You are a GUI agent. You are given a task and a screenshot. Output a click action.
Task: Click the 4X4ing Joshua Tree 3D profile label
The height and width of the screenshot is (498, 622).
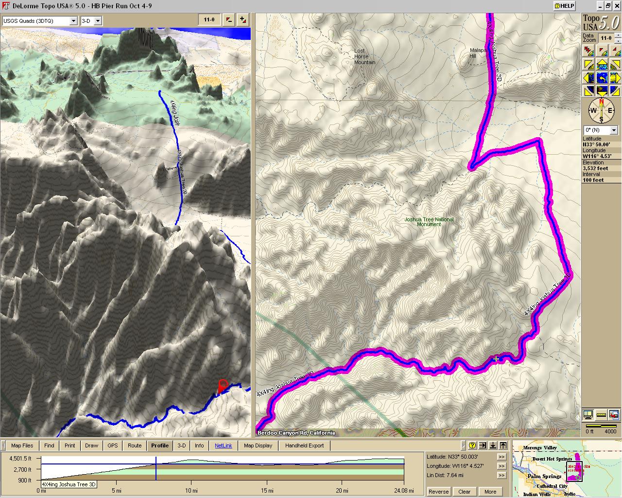click(x=69, y=484)
